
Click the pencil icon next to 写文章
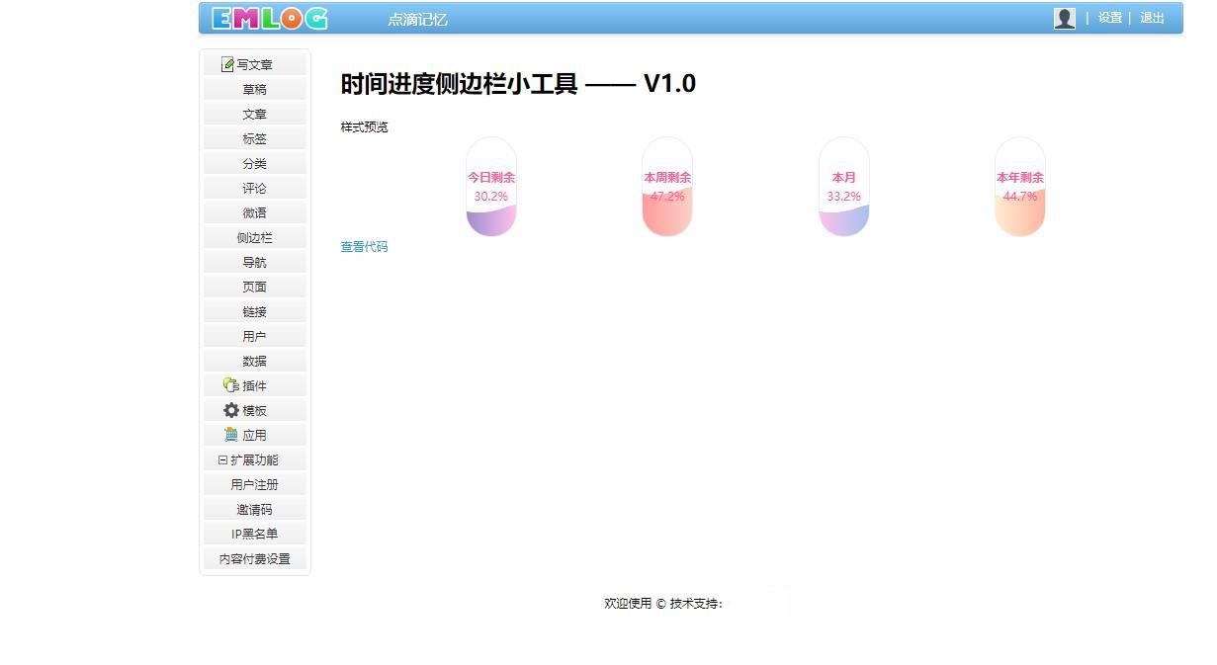tap(226, 63)
